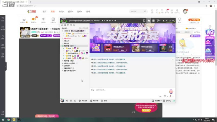Click the send enter arrow icon

pyautogui.click(x=160, y=96)
